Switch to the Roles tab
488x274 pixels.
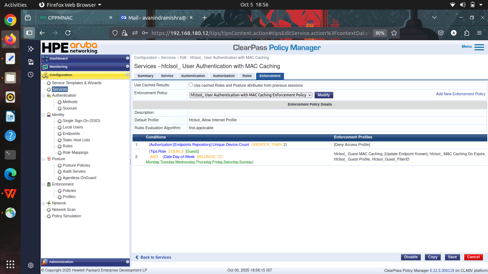coord(247,76)
